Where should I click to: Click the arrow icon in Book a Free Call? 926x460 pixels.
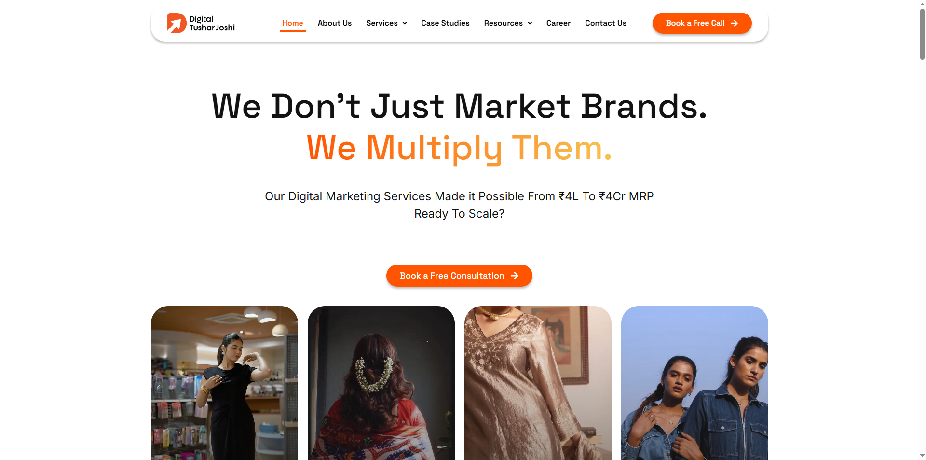(735, 23)
